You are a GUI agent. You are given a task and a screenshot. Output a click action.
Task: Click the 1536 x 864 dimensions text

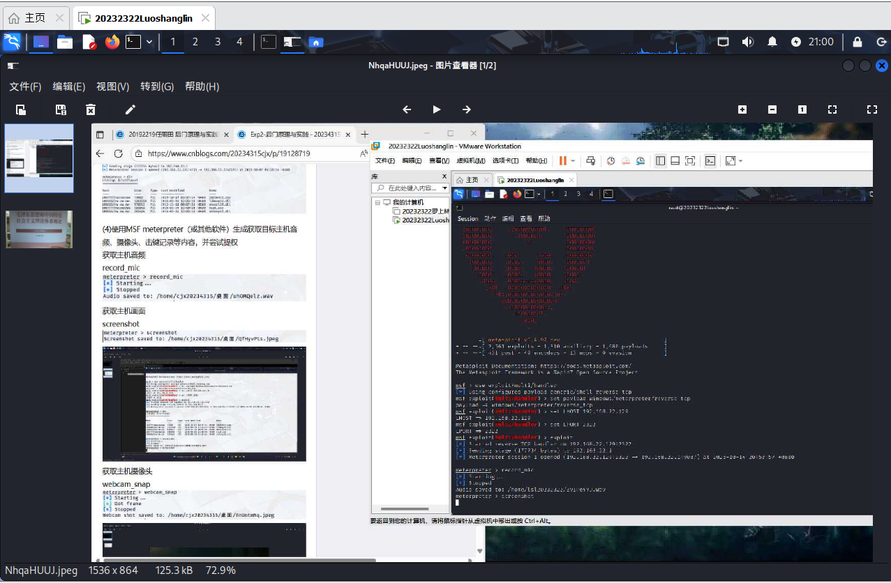(x=113, y=570)
